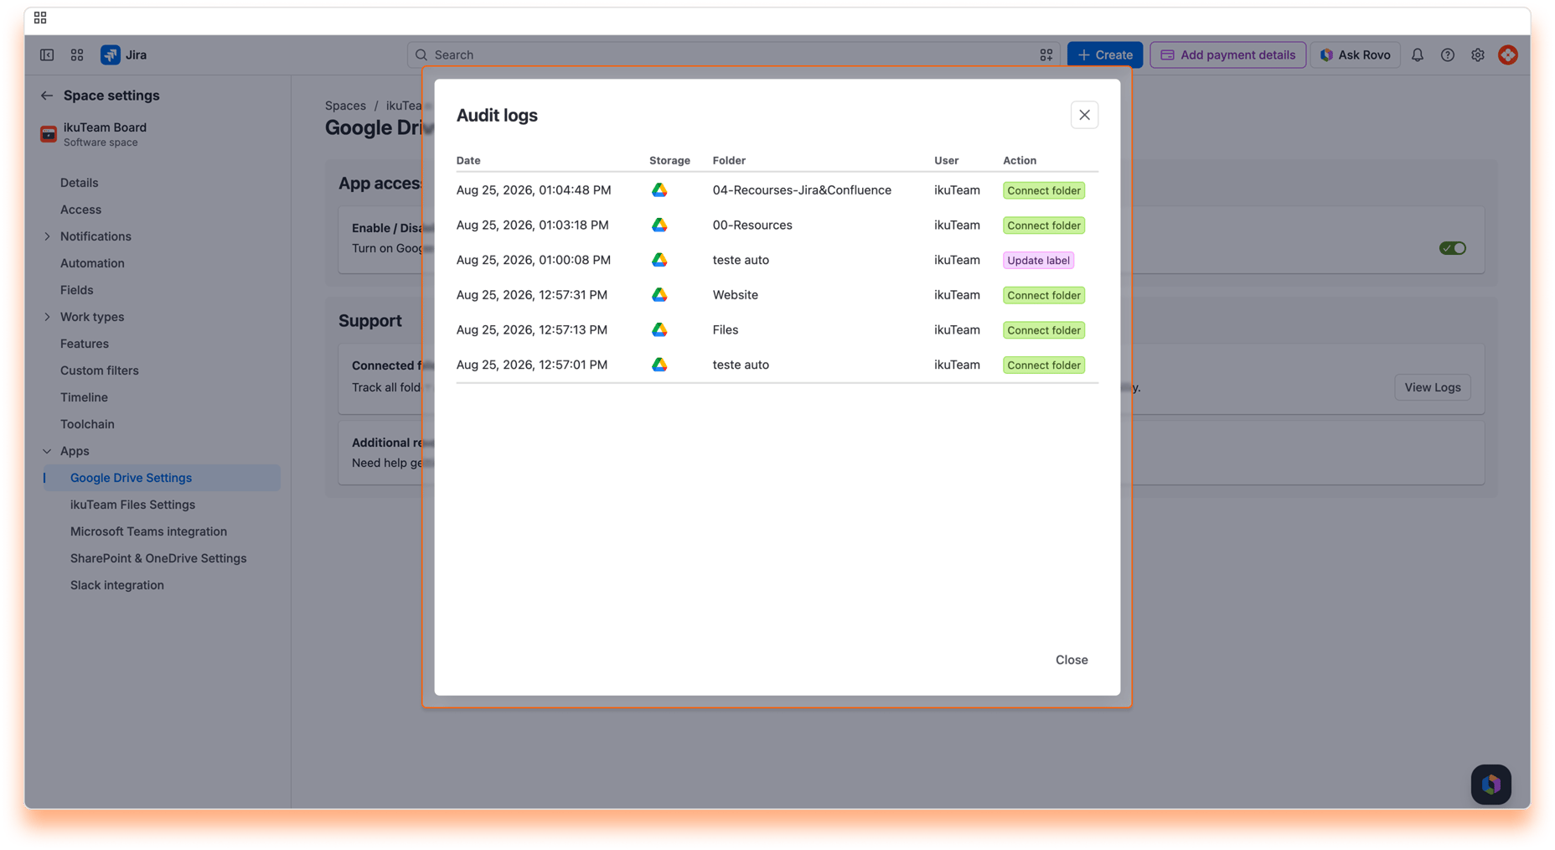Click the top-left window grid icon
The height and width of the screenshot is (850, 1555).
click(x=40, y=18)
